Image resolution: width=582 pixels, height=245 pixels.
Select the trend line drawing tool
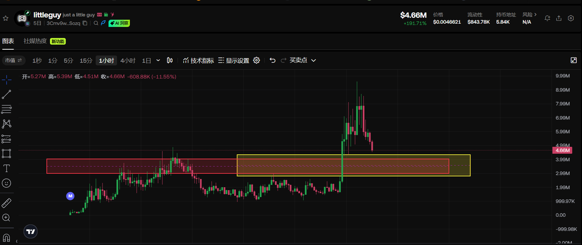6,94
